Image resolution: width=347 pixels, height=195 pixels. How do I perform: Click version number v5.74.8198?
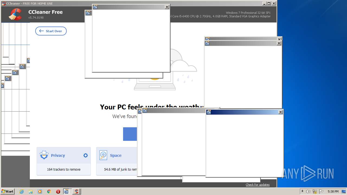[x=36, y=18]
